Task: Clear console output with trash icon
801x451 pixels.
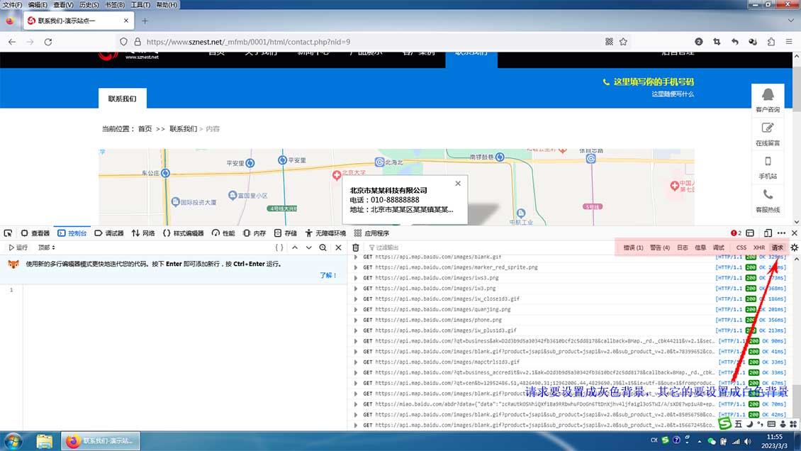Action: (x=356, y=247)
